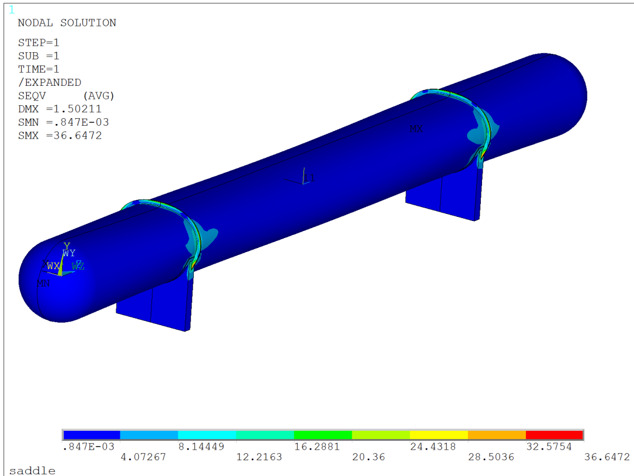Click the dark blue legend color band

[92, 435]
